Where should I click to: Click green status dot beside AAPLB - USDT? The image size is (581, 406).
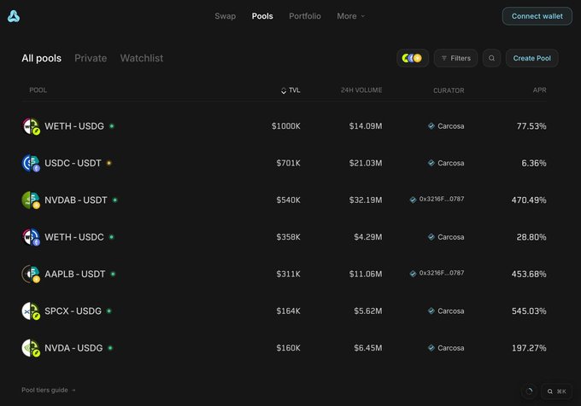[113, 274]
